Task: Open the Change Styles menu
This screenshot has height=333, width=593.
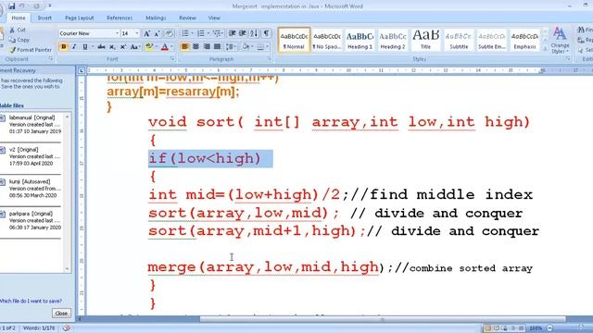Action: click(x=560, y=41)
